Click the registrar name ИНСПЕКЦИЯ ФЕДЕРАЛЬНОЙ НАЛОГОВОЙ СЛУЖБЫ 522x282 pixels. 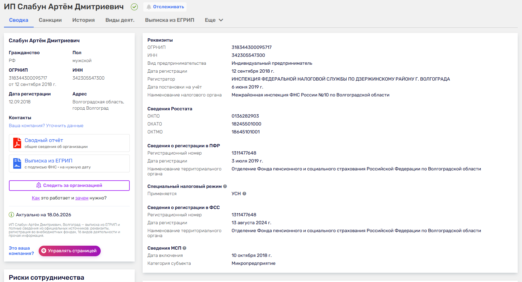pyautogui.click(x=341, y=79)
